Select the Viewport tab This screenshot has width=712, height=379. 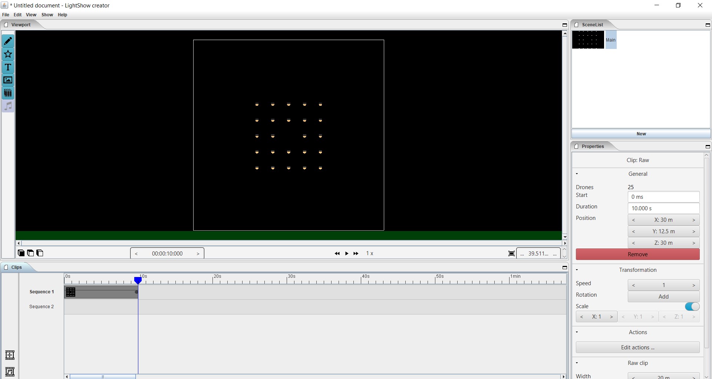pos(21,25)
